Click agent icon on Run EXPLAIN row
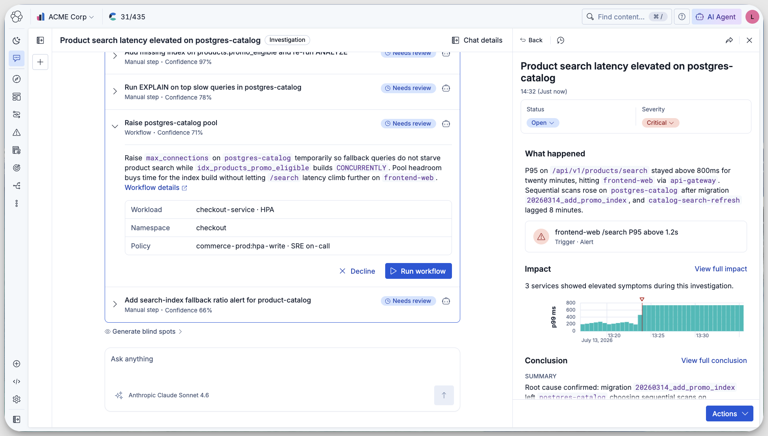 click(x=446, y=88)
